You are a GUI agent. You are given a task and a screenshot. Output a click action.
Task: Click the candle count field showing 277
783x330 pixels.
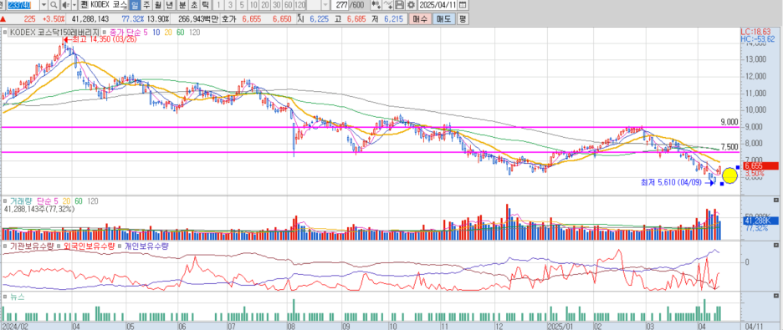[341, 6]
